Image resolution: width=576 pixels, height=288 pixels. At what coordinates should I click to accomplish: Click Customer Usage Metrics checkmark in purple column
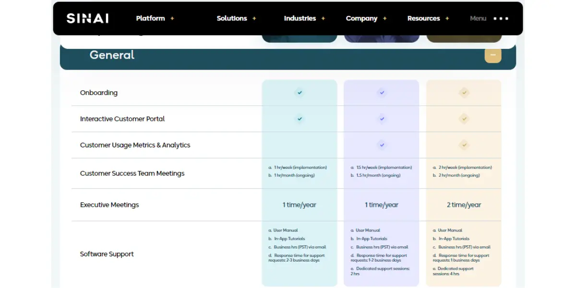[382, 144]
